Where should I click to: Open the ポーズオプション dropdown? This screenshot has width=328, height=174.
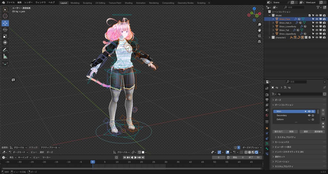click(252, 147)
